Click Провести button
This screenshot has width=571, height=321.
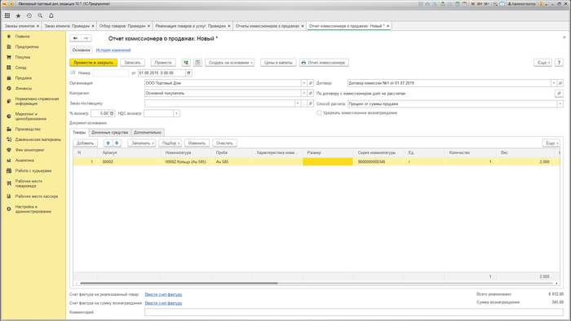pyautogui.click(x=163, y=63)
